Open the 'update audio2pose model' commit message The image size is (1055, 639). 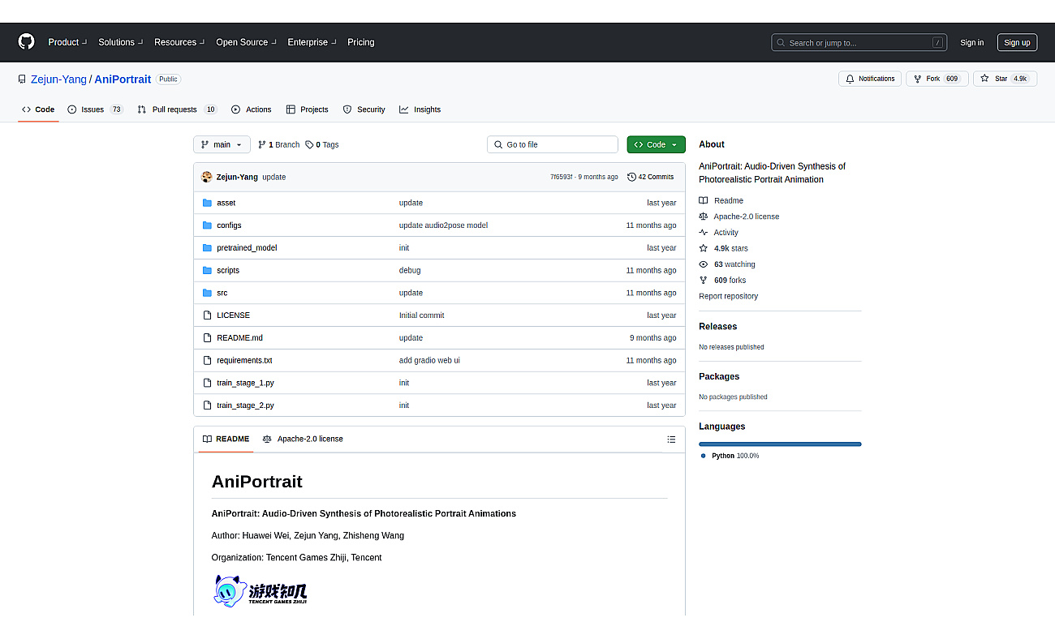pyautogui.click(x=443, y=225)
